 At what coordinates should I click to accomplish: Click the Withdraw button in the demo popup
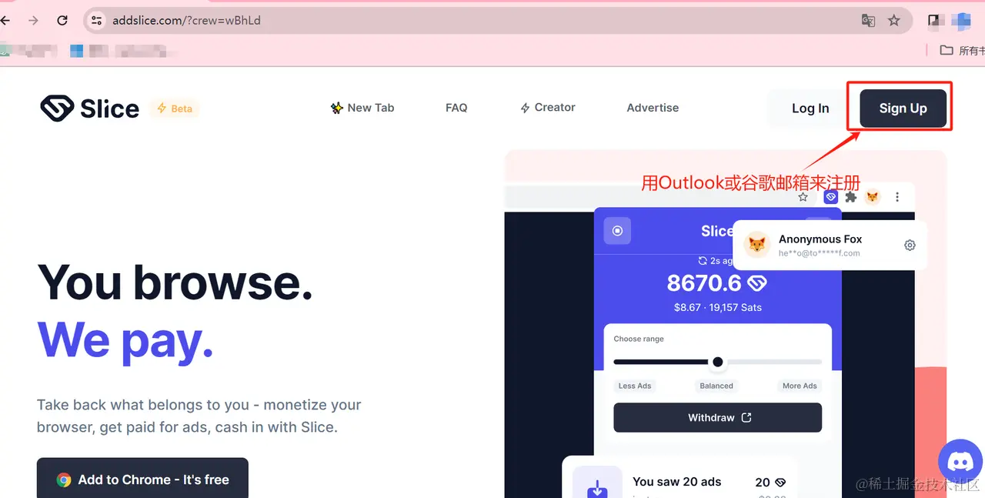tap(717, 417)
